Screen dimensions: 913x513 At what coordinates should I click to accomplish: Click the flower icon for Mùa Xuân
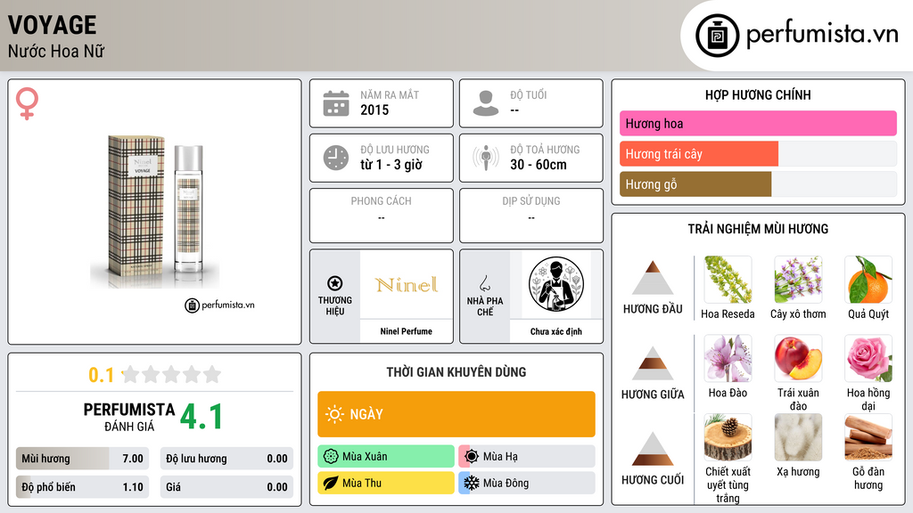click(x=330, y=457)
